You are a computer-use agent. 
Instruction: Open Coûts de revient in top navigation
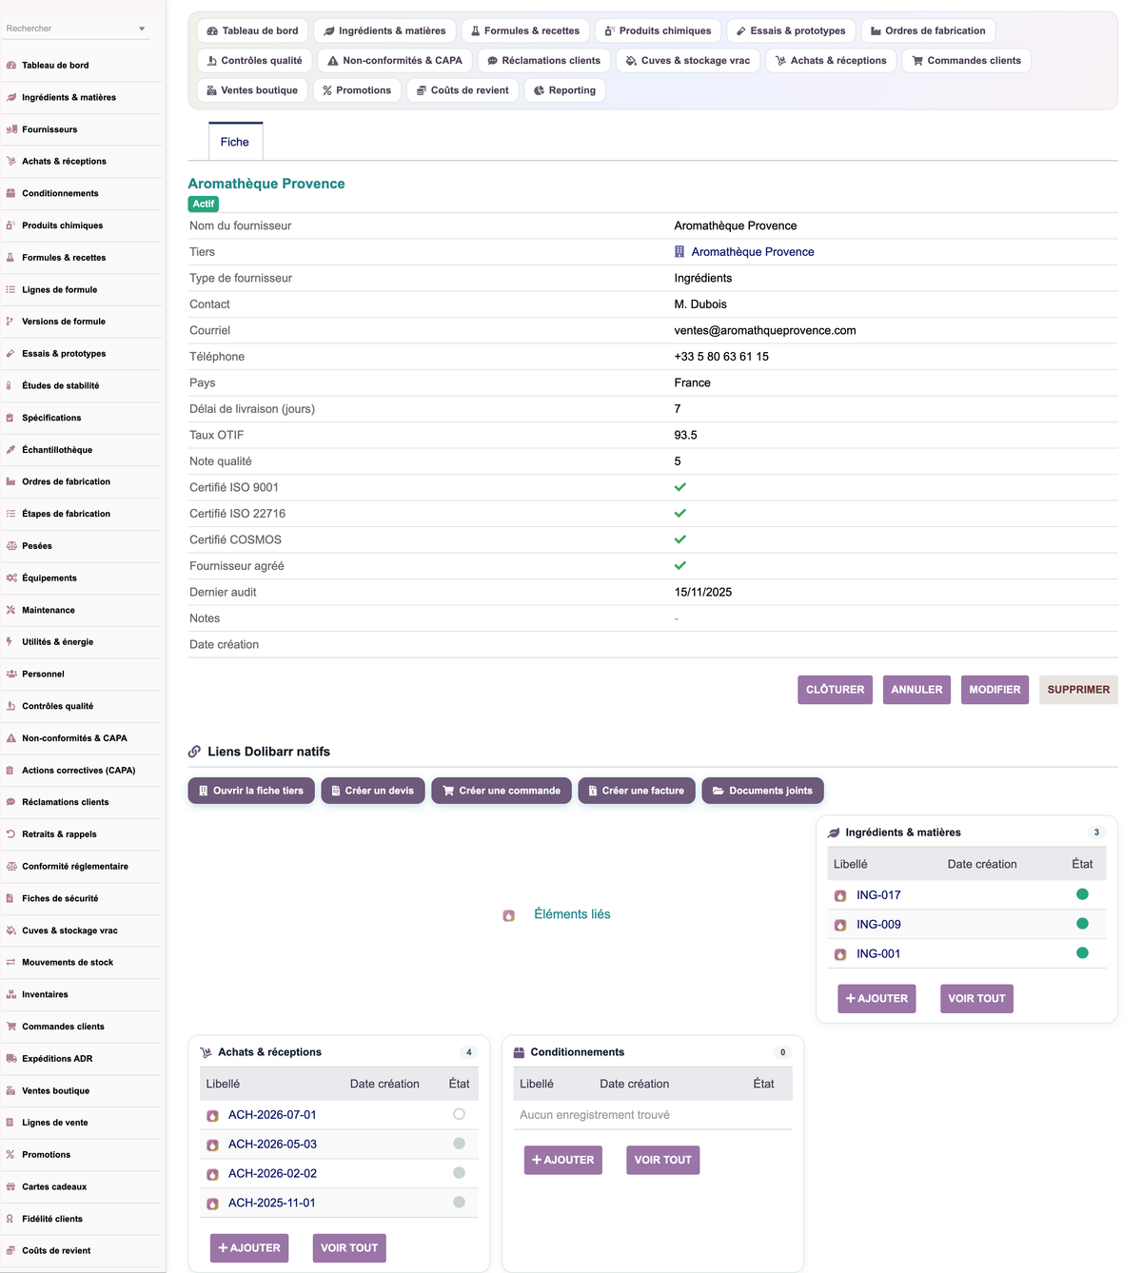point(463,90)
